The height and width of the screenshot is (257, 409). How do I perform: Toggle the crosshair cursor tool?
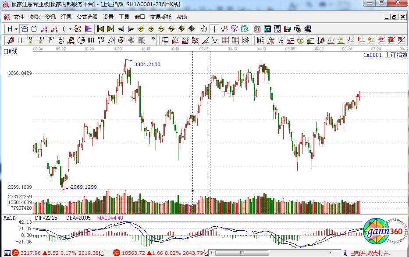(214, 29)
